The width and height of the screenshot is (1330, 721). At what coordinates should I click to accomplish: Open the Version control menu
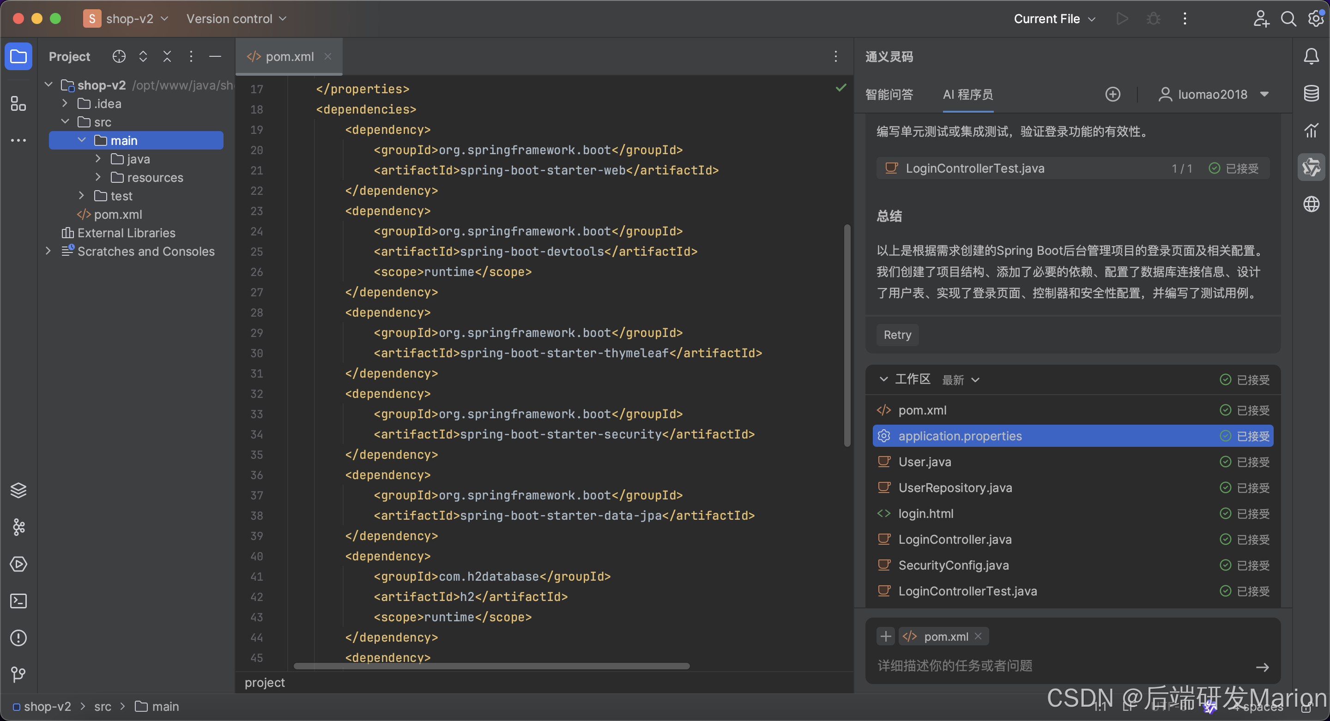(x=236, y=19)
